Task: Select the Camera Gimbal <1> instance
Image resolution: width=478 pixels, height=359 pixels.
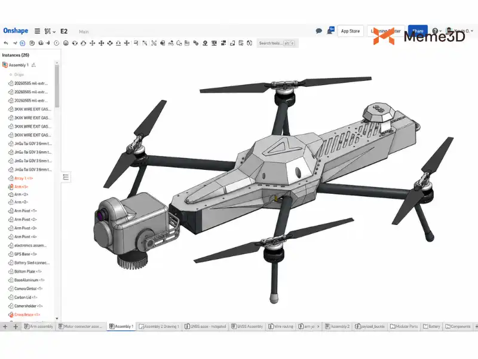Action: point(28,288)
